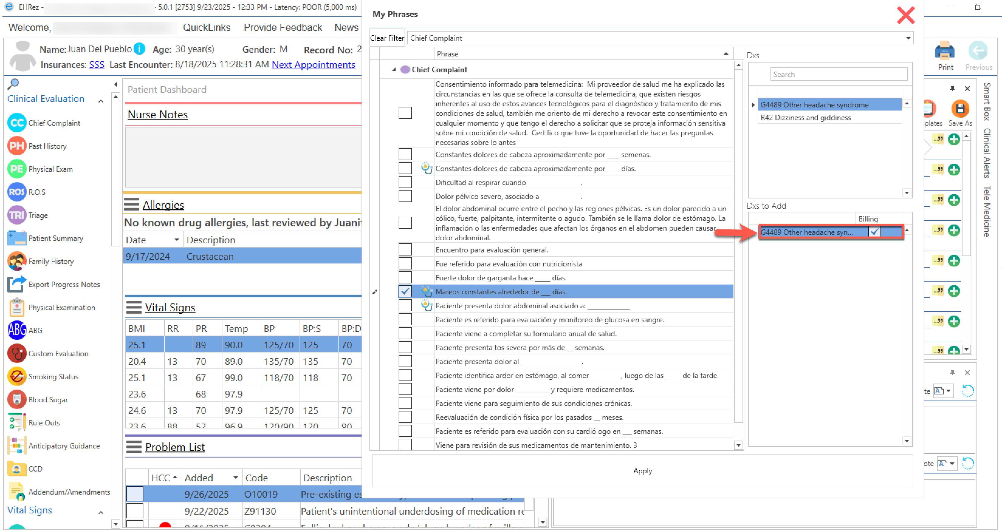This screenshot has height=531, width=1002.
Task: Open the Triage TRI icon
Action: coord(17,215)
